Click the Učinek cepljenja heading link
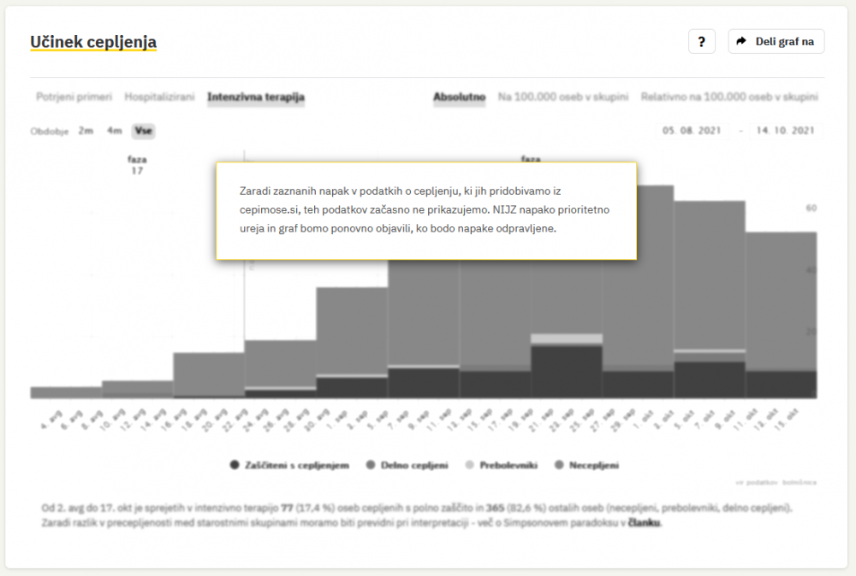Image resolution: width=856 pixels, height=576 pixels. click(x=93, y=42)
